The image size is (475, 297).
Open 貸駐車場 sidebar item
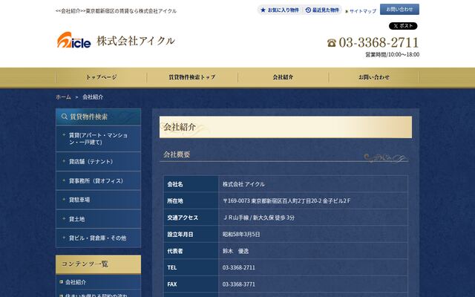(x=99, y=200)
